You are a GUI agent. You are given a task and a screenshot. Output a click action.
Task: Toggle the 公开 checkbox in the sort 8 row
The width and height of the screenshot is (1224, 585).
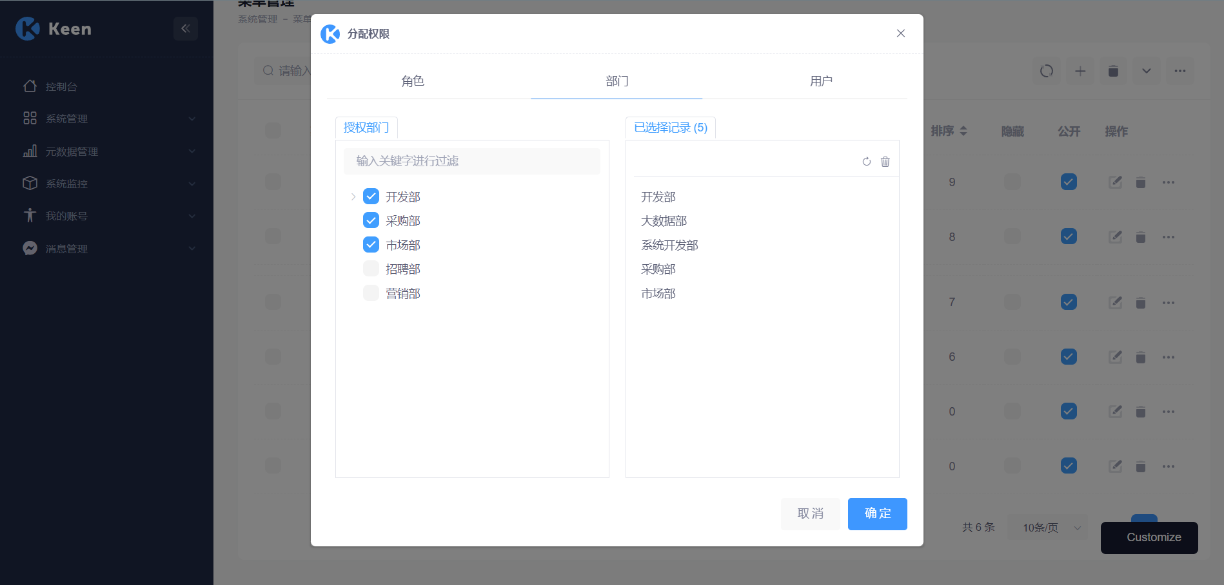[1069, 237]
